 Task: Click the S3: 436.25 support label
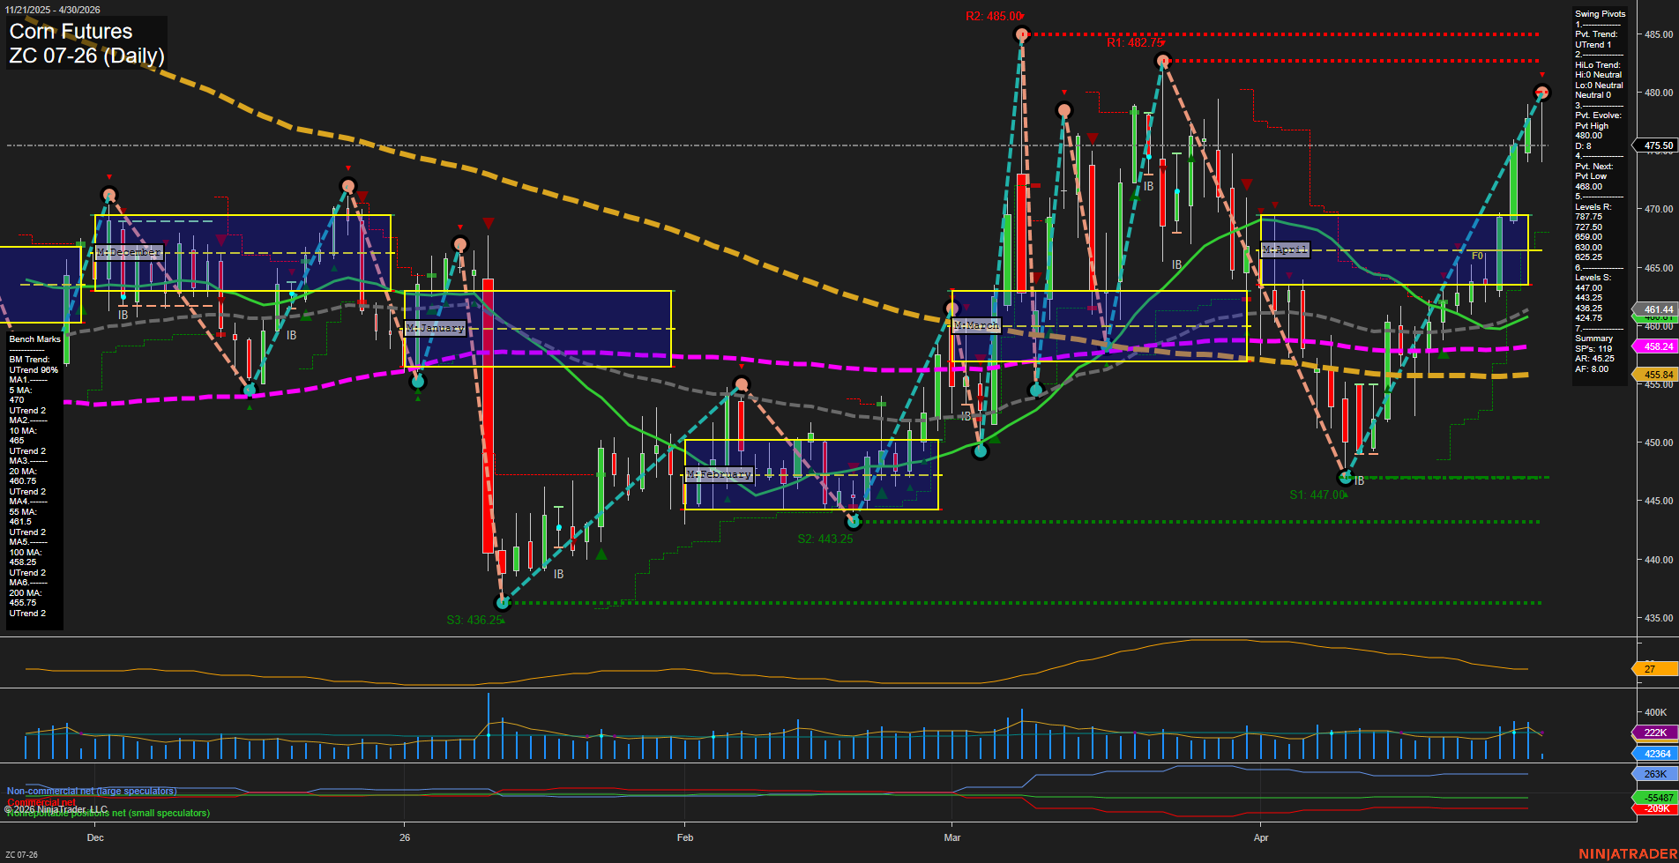click(474, 620)
